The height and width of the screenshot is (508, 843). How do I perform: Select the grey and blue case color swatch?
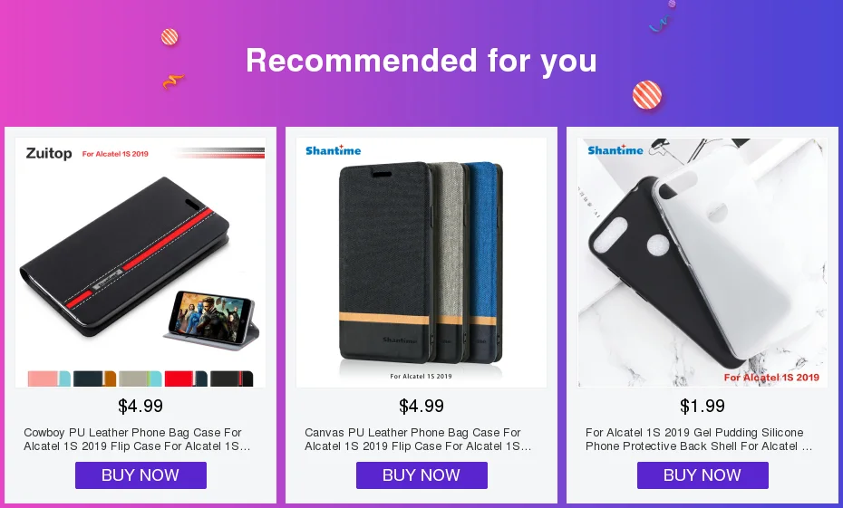pyautogui.click(x=140, y=379)
